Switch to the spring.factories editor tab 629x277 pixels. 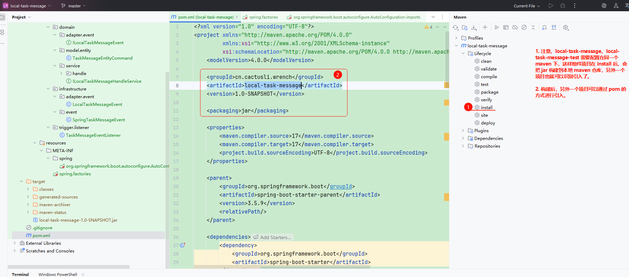263,17
